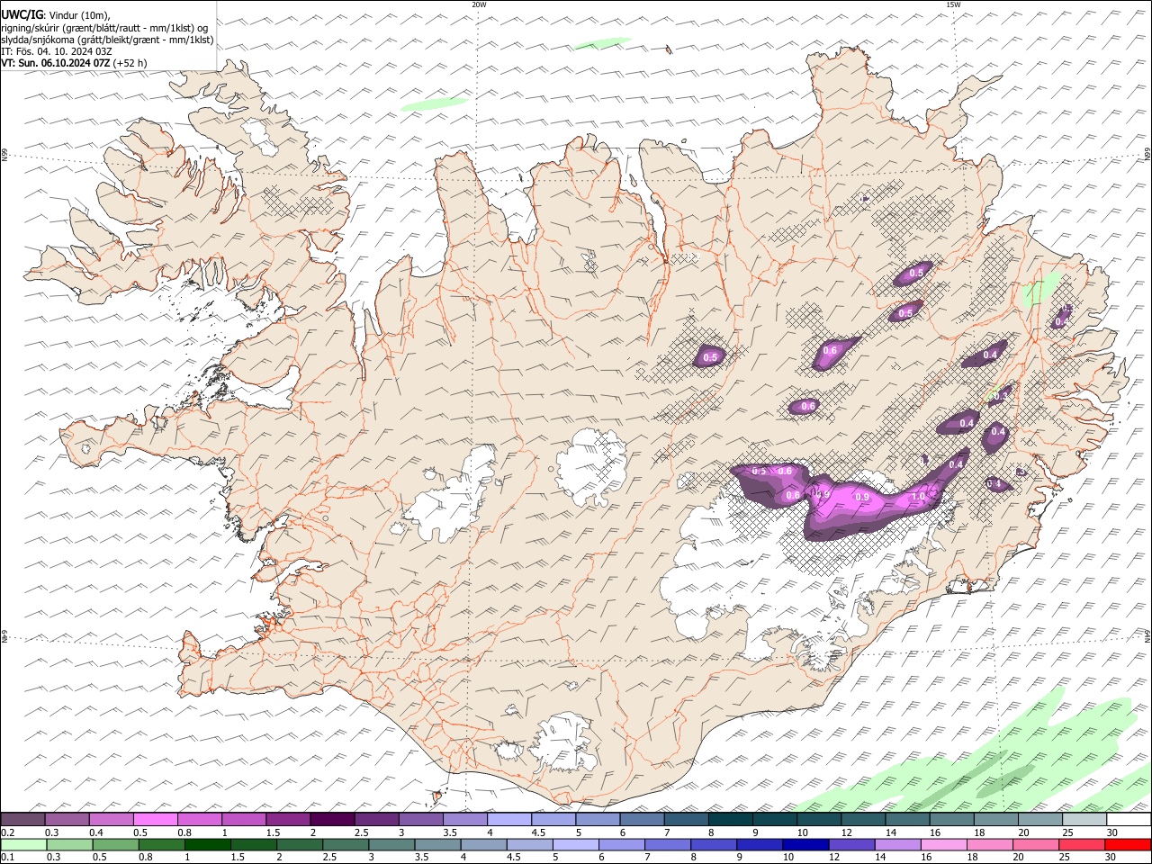
Task: Click the dark teal swatch in the snow scale
Action: coord(730,820)
